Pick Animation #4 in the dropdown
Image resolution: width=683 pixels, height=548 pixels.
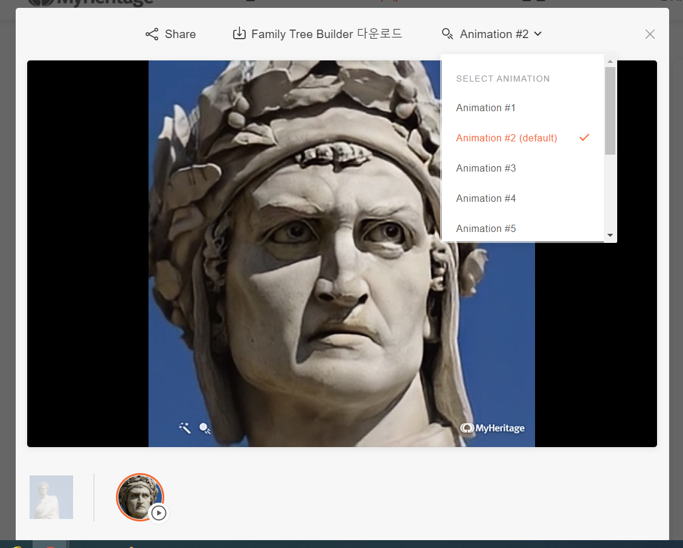486,198
